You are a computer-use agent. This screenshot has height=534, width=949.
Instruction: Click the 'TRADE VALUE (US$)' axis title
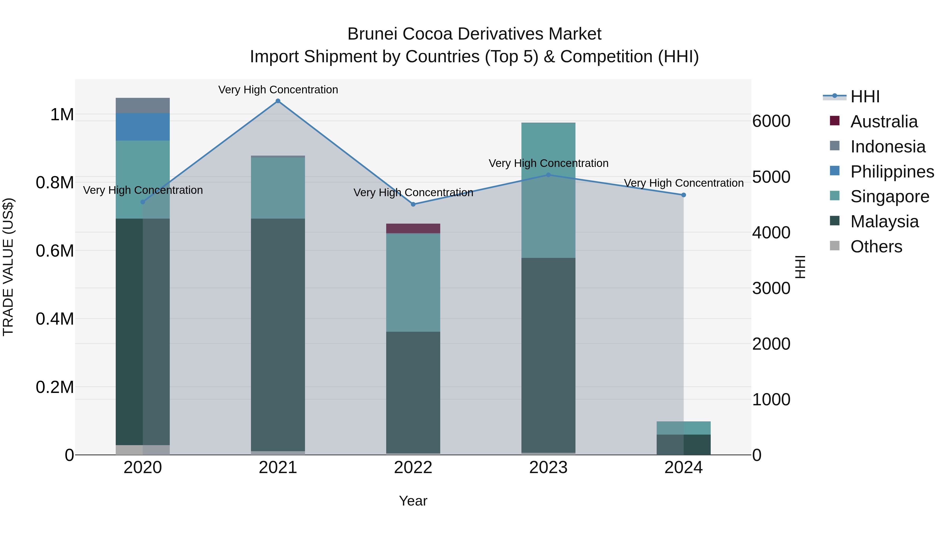click(8, 267)
